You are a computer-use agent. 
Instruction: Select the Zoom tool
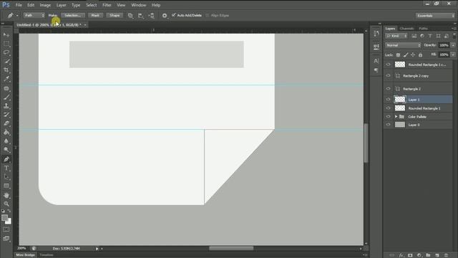(x=6, y=204)
